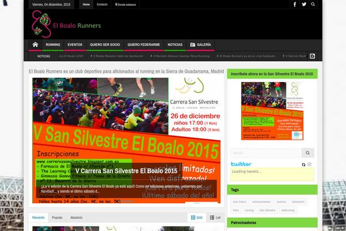Click the Twitter logo in sidebar widget
Image resolution: width=346 pixels, height=231 pixels.
(x=241, y=164)
